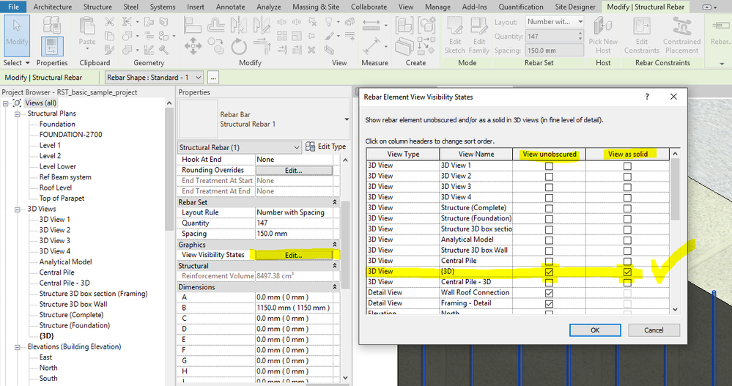732x386 pixels.
Task: Click the Pick New Host icon
Action: (x=603, y=35)
